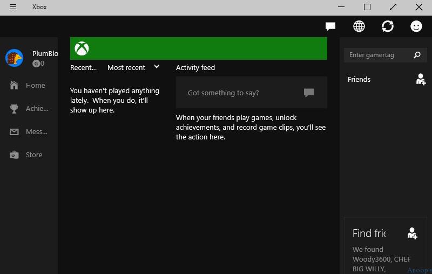Click the Find friends title
The image size is (432, 274).
(369, 234)
